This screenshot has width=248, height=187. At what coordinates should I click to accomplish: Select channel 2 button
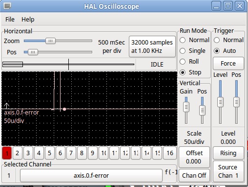click(18, 153)
